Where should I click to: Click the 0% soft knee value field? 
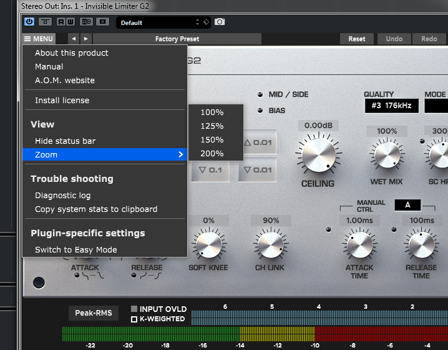coord(208,221)
